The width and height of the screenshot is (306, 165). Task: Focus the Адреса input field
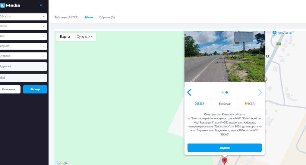[x=23, y=66]
